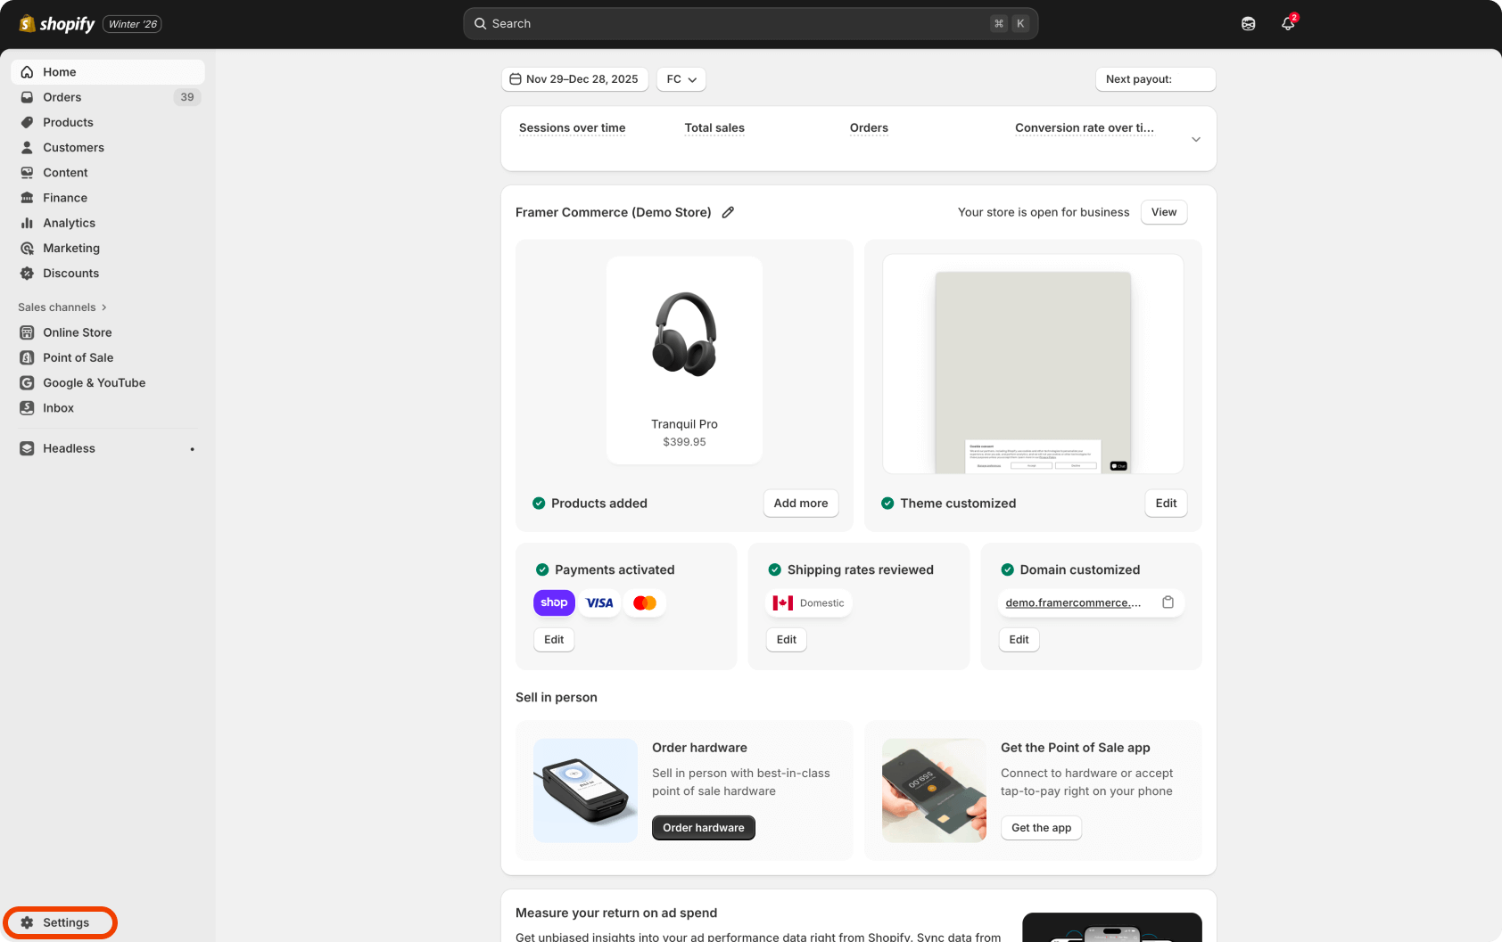Open the Tranquil Pro product thumbnail

[x=684, y=360]
